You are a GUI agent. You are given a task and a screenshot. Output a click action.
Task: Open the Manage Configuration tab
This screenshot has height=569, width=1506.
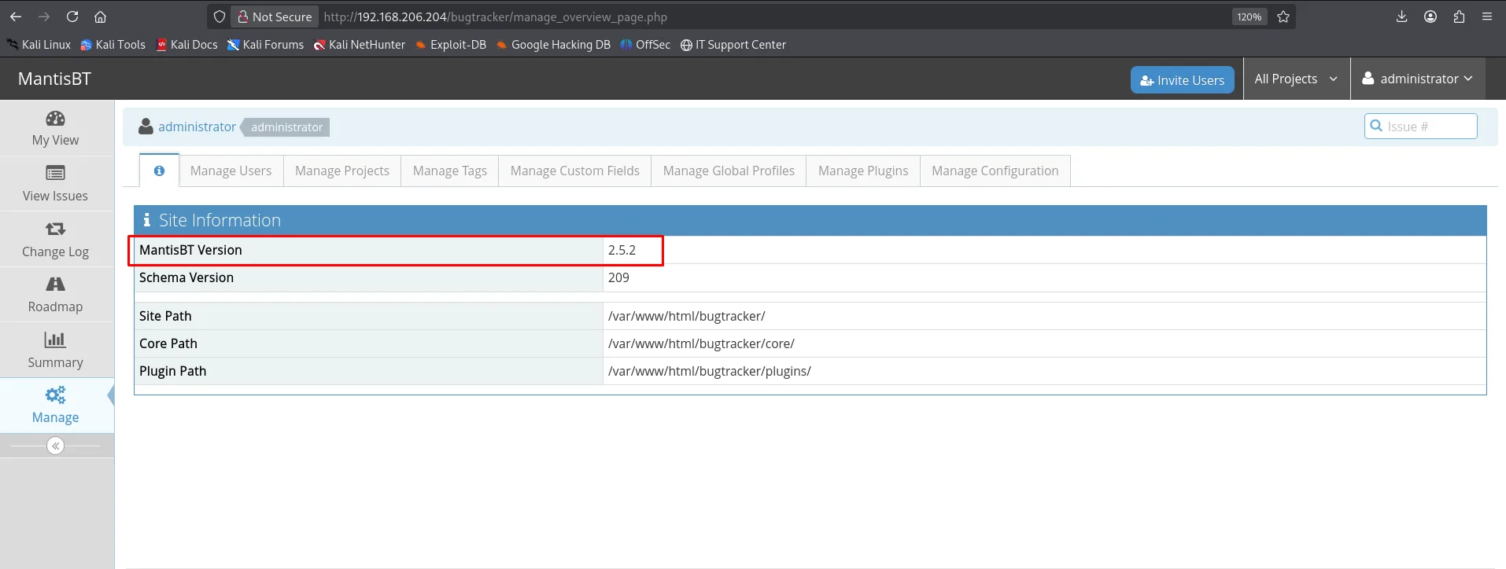pyautogui.click(x=995, y=171)
